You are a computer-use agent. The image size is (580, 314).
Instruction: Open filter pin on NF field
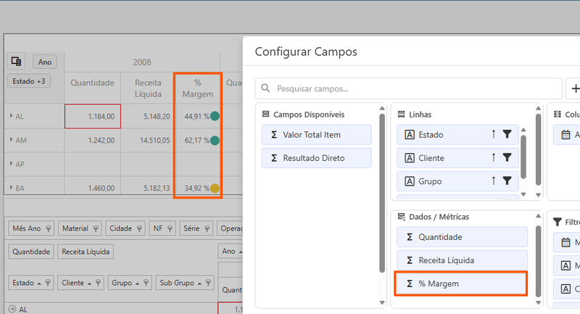coord(170,228)
